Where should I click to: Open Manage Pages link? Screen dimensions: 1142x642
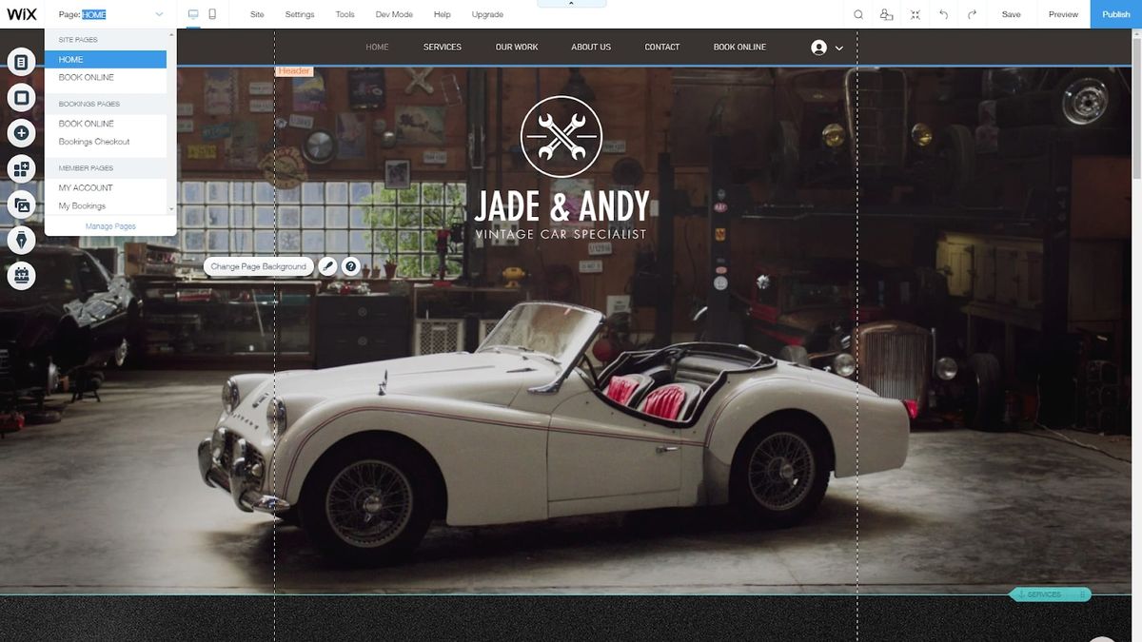pyautogui.click(x=110, y=225)
